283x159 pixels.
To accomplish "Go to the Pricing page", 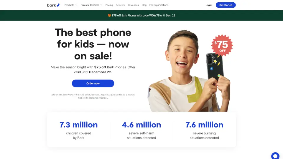I will click(x=109, y=5).
